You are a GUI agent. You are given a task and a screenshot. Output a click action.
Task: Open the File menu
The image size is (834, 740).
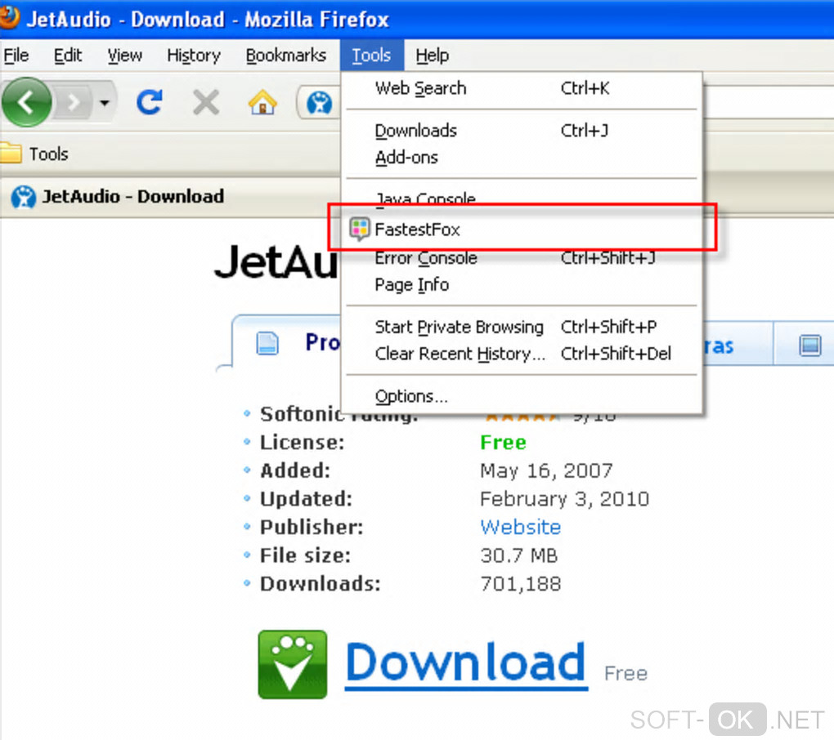coord(16,56)
